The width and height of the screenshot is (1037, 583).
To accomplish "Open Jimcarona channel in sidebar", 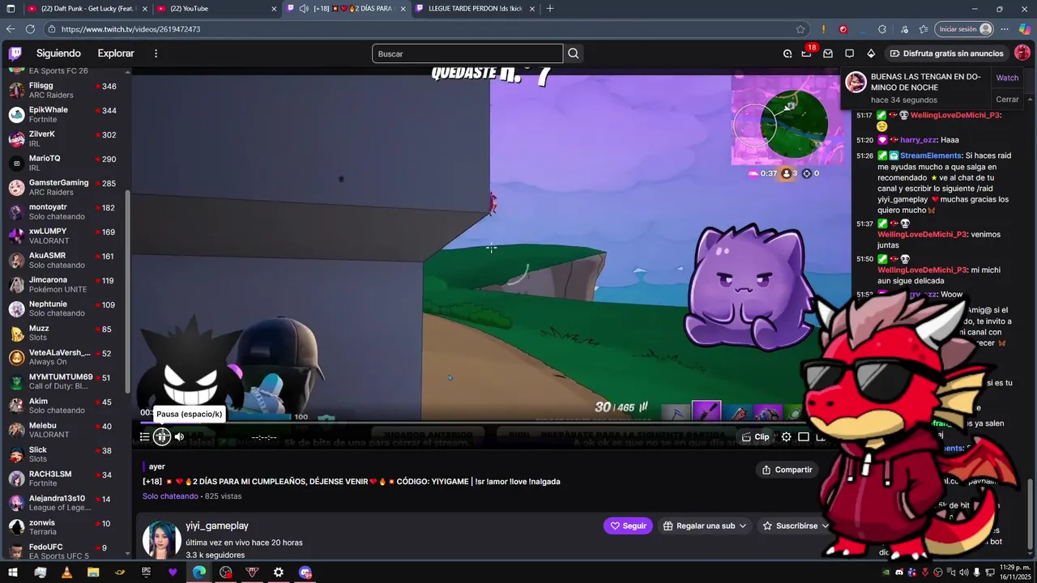I will point(65,284).
